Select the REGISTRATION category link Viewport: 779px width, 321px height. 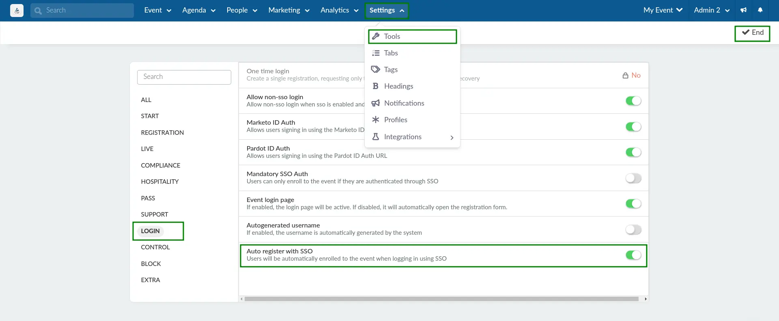pos(162,133)
